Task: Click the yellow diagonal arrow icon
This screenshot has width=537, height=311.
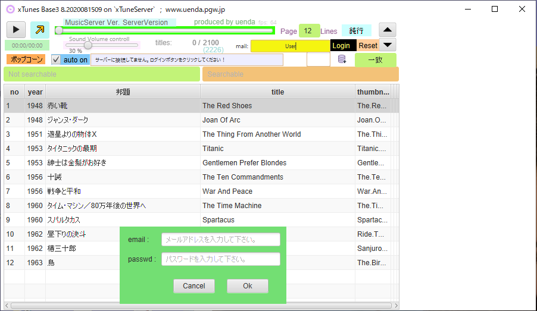Action: [x=40, y=30]
